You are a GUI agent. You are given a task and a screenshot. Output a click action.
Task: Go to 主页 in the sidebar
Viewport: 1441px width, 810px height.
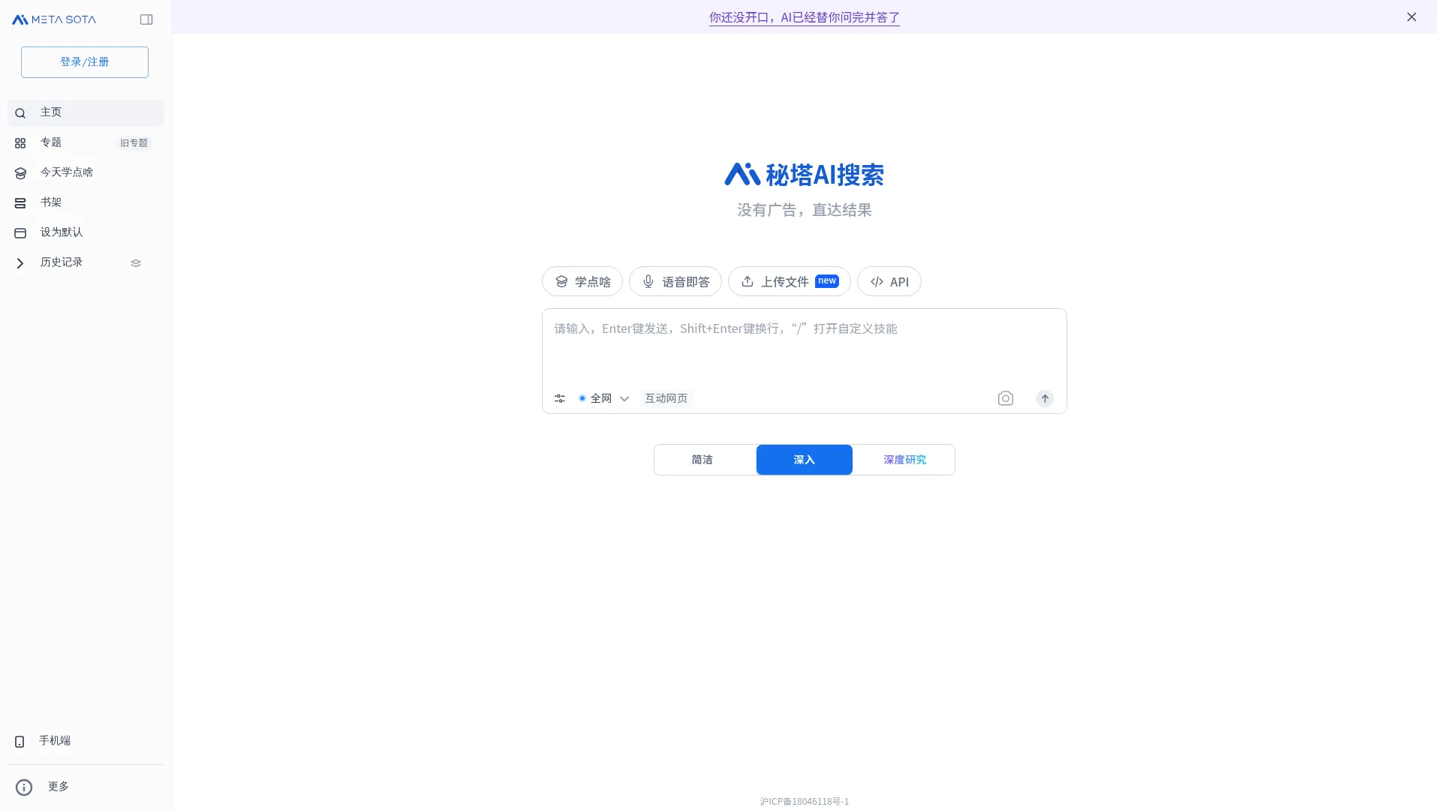[51, 112]
